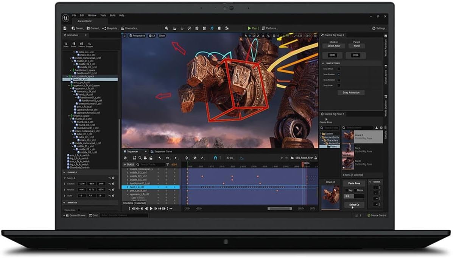The height and width of the screenshot is (258, 453).
Task: Click the Snap Animation button
Action: click(x=351, y=93)
